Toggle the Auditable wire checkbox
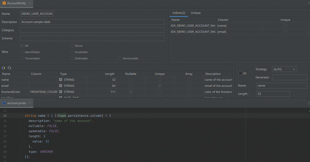 72,52
